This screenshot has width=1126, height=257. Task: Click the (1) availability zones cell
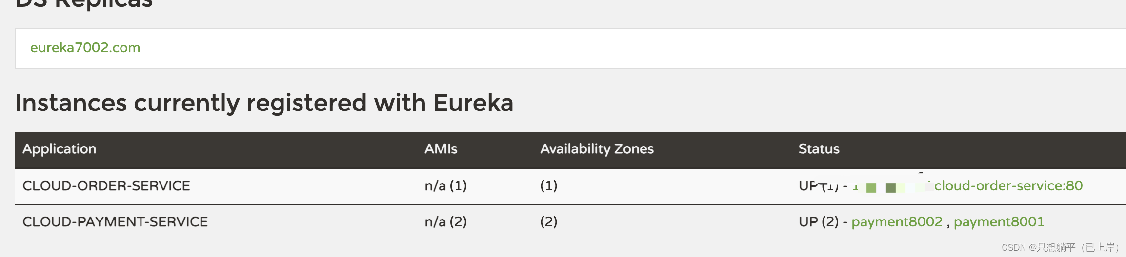pos(548,186)
